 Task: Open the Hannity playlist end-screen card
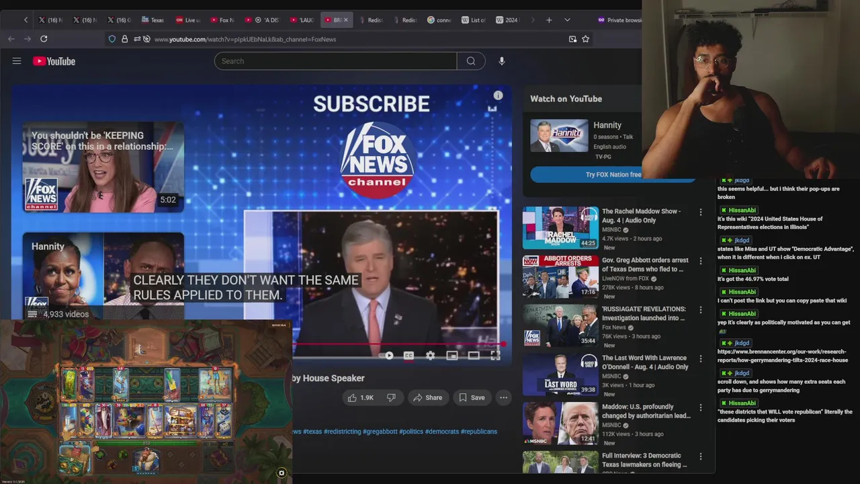(103, 276)
